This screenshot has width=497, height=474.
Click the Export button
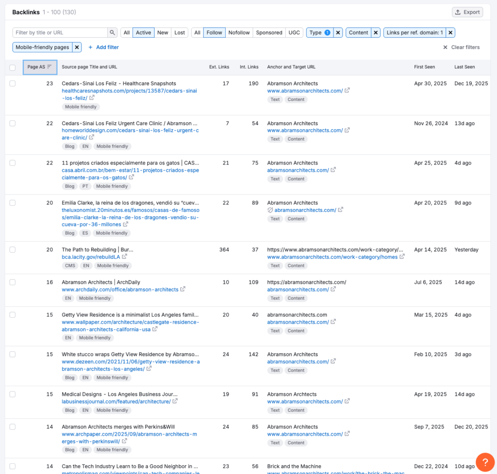click(x=467, y=12)
